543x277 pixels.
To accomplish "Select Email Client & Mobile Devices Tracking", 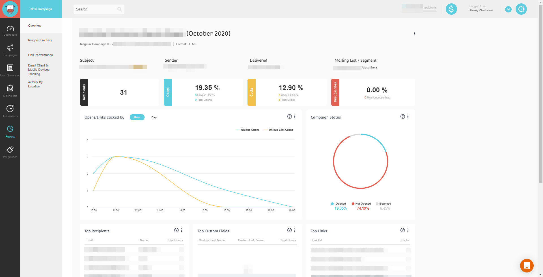I will tap(39, 70).
